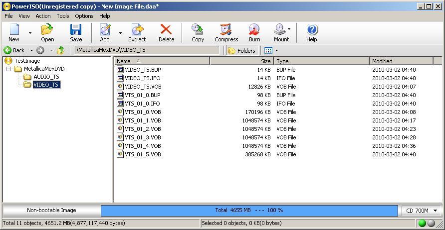This screenshot has height=230, width=445.
Task: Open the view mode dropdown arrow
Action: tap(277, 51)
